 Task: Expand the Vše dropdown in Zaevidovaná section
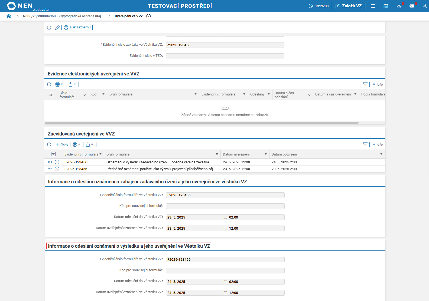pos(378,145)
